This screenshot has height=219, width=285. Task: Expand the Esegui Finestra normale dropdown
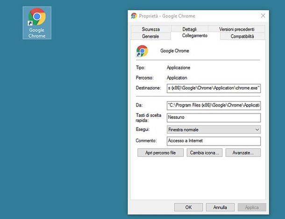pos(214,130)
